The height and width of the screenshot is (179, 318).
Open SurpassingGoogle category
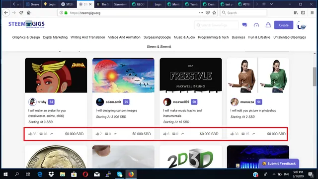click(157, 37)
